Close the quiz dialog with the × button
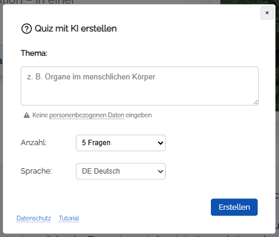This screenshot has width=279, height=237. [267, 13]
